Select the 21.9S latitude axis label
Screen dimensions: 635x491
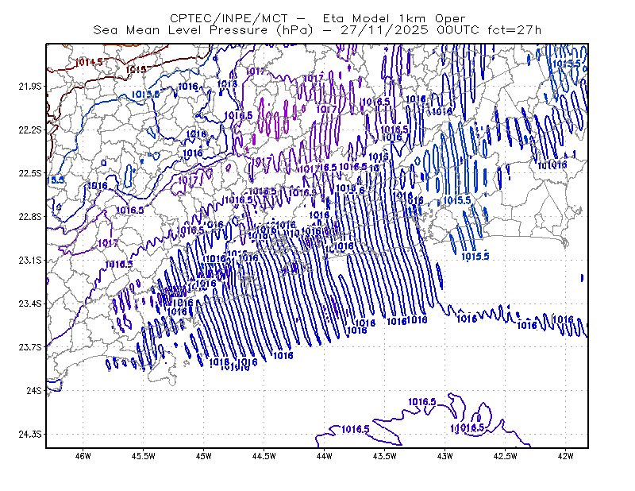point(30,87)
